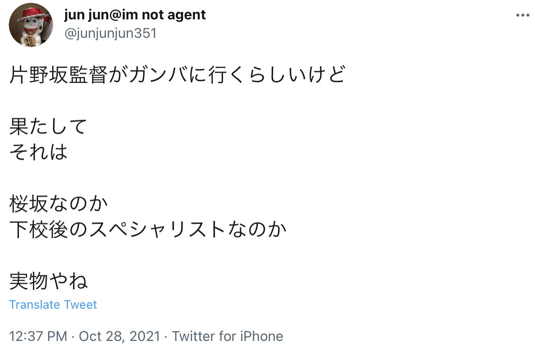Click the @junjunjun351 handle
Screen dimensions: 535x352
pos(110,34)
